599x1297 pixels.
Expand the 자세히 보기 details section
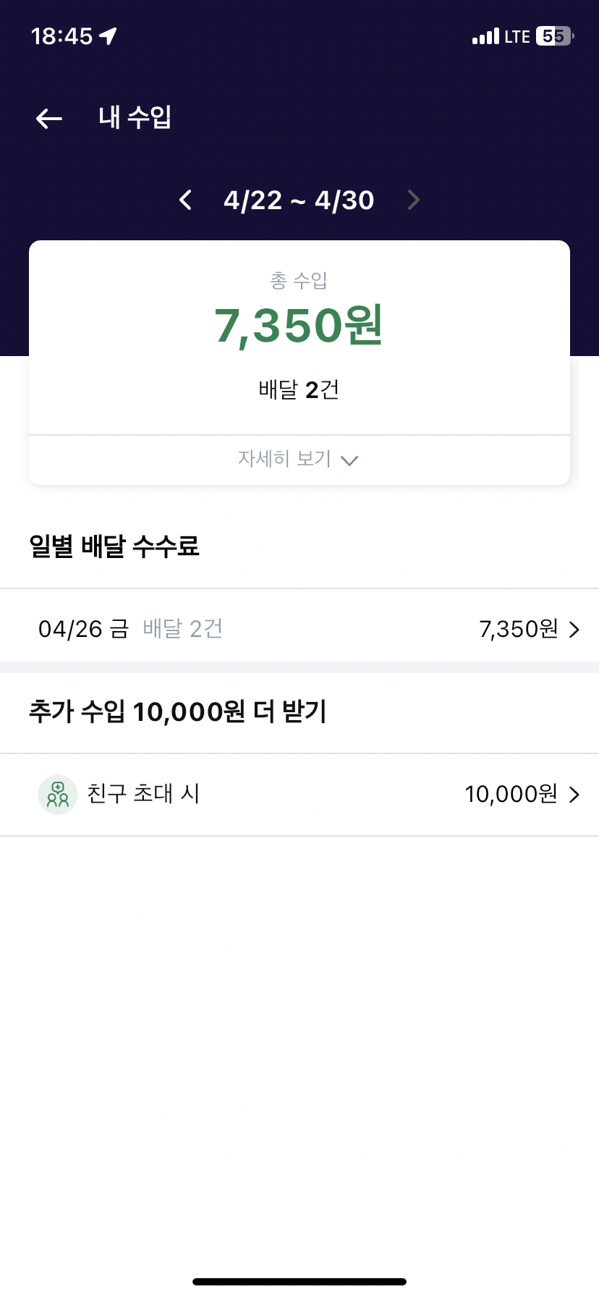click(x=285, y=459)
